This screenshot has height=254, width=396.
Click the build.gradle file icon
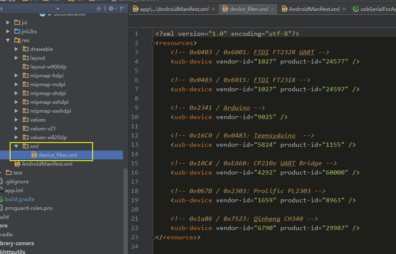pyautogui.click(x=2, y=199)
